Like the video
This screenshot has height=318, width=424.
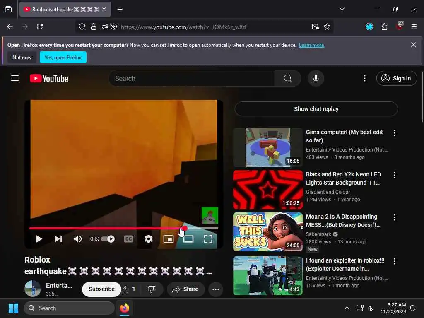pos(129,289)
